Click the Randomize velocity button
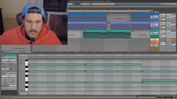177x99 pixels. 5,84
